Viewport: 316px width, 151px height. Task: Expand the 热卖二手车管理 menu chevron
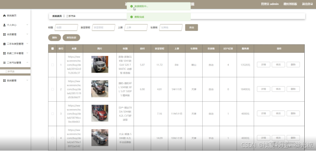point(28,53)
